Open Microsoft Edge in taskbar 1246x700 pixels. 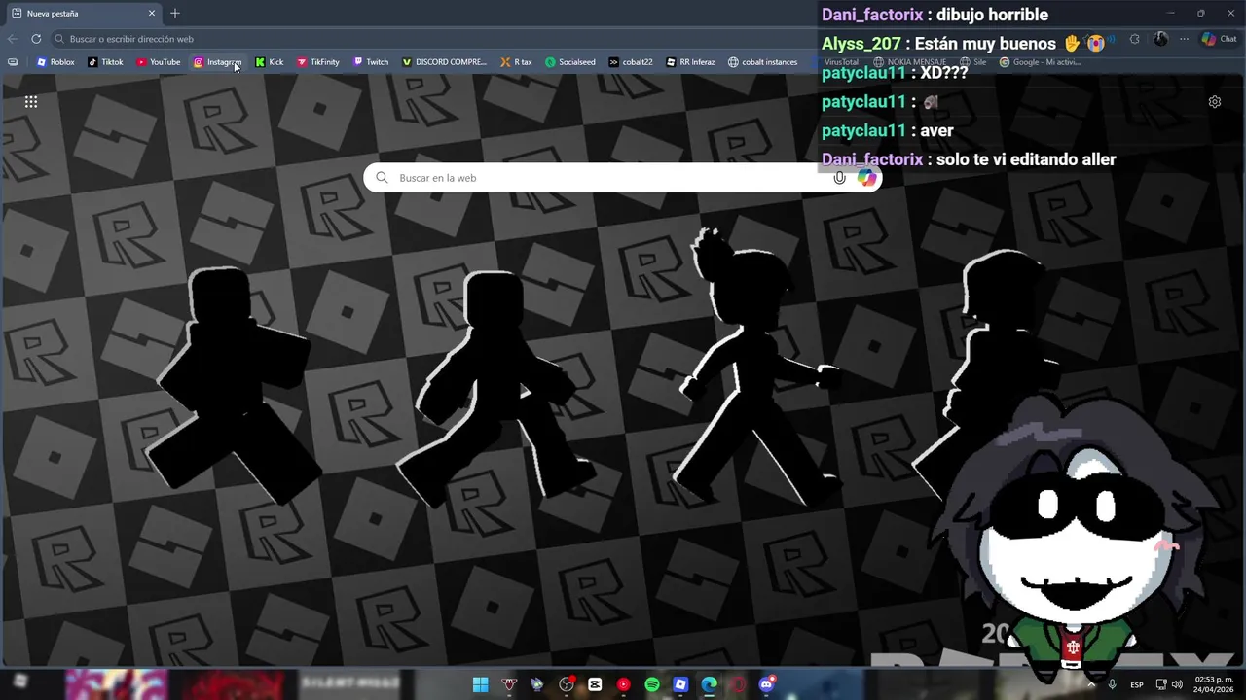[710, 684]
